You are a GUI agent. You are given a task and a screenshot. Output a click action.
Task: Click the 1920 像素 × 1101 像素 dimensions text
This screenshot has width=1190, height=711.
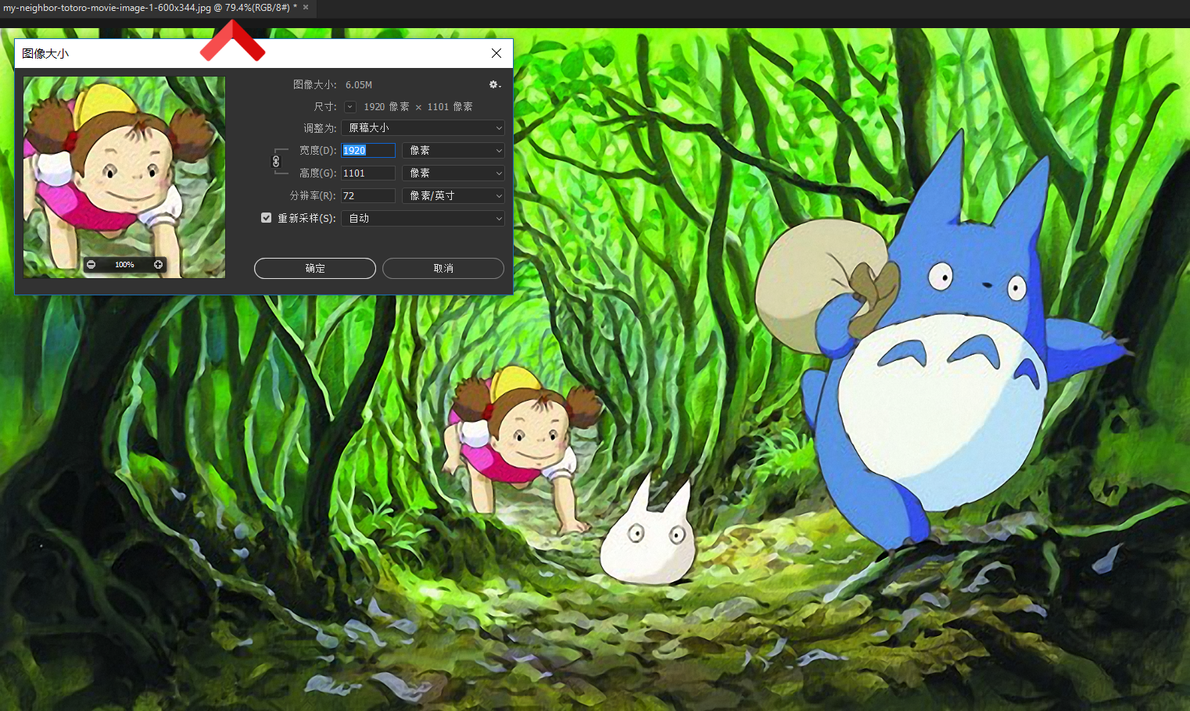[418, 107]
